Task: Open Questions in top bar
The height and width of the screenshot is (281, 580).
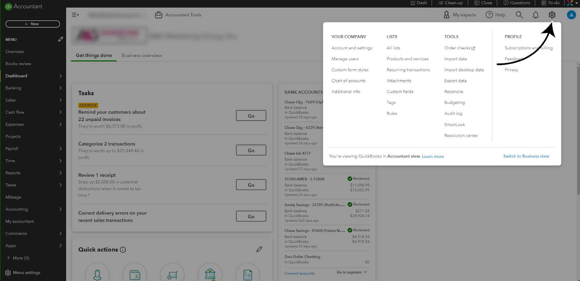Action: tap(517, 3)
